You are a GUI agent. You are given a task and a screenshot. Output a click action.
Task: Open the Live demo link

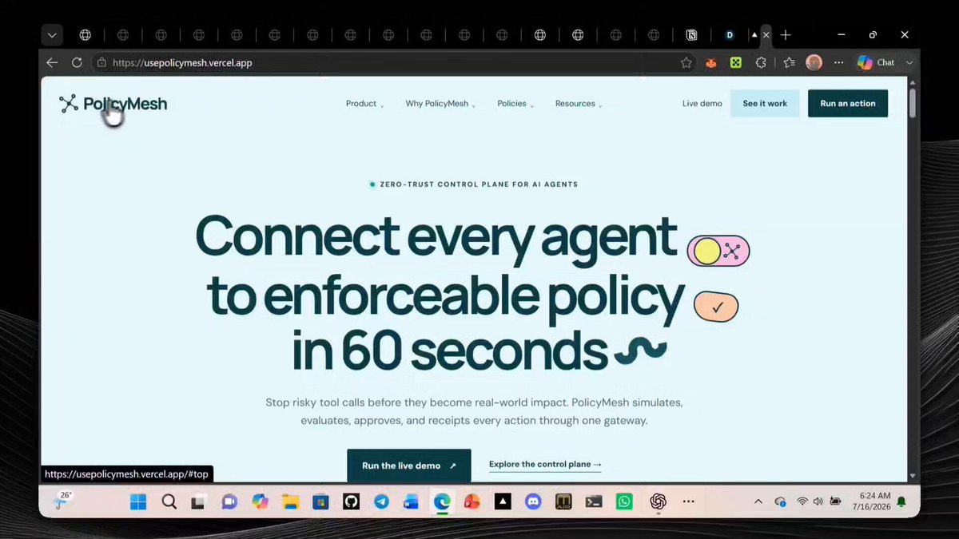pyautogui.click(x=702, y=104)
